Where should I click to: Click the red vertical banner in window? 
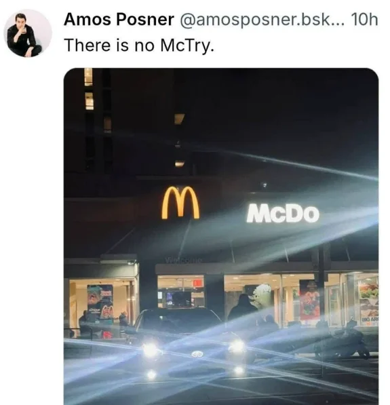tap(309, 300)
